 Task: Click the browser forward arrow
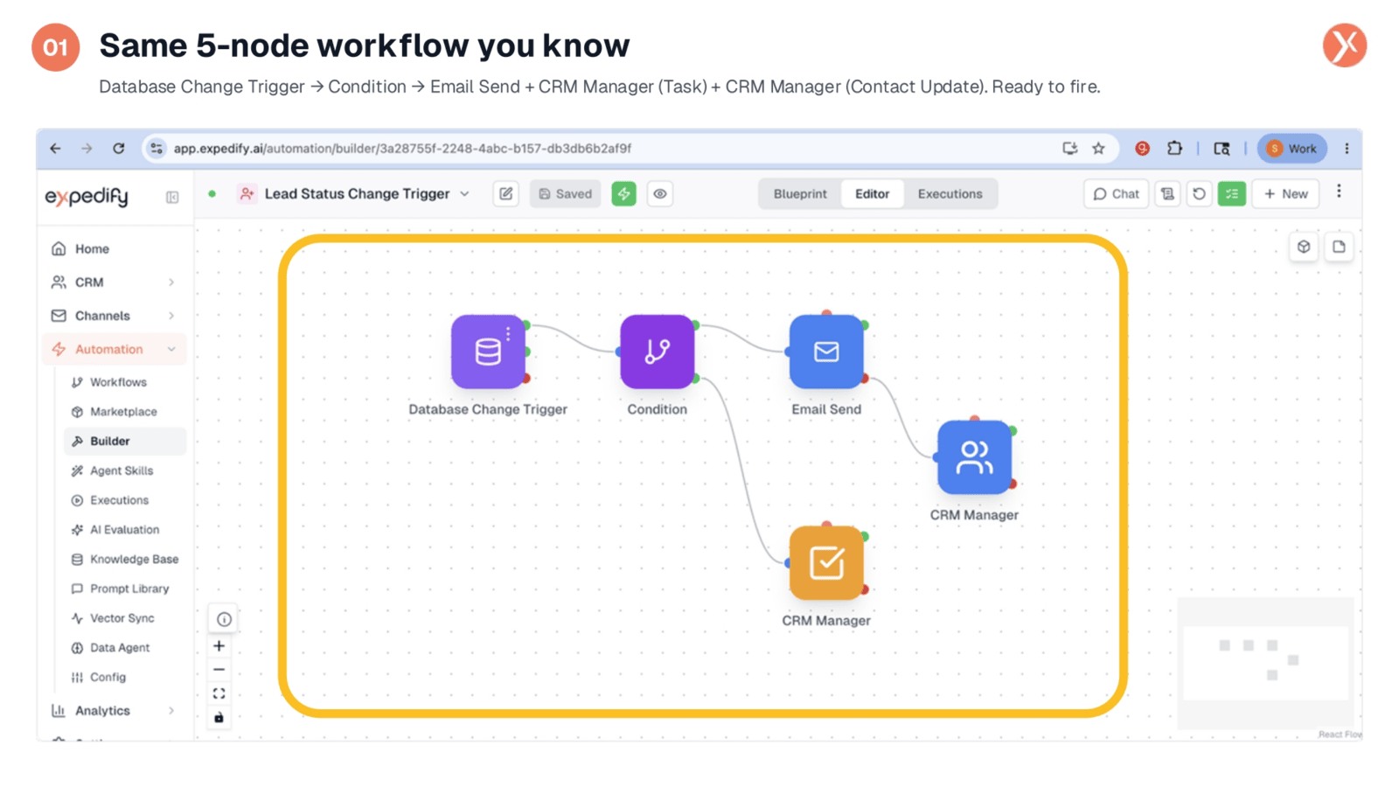coord(87,149)
